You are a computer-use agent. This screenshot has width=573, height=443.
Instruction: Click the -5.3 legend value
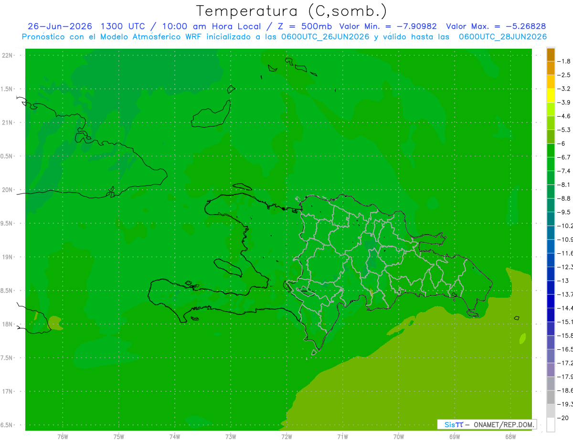[x=564, y=130]
